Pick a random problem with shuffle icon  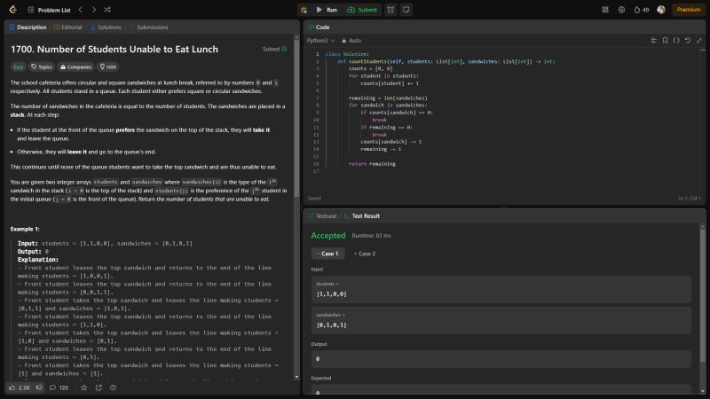click(x=107, y=10)
